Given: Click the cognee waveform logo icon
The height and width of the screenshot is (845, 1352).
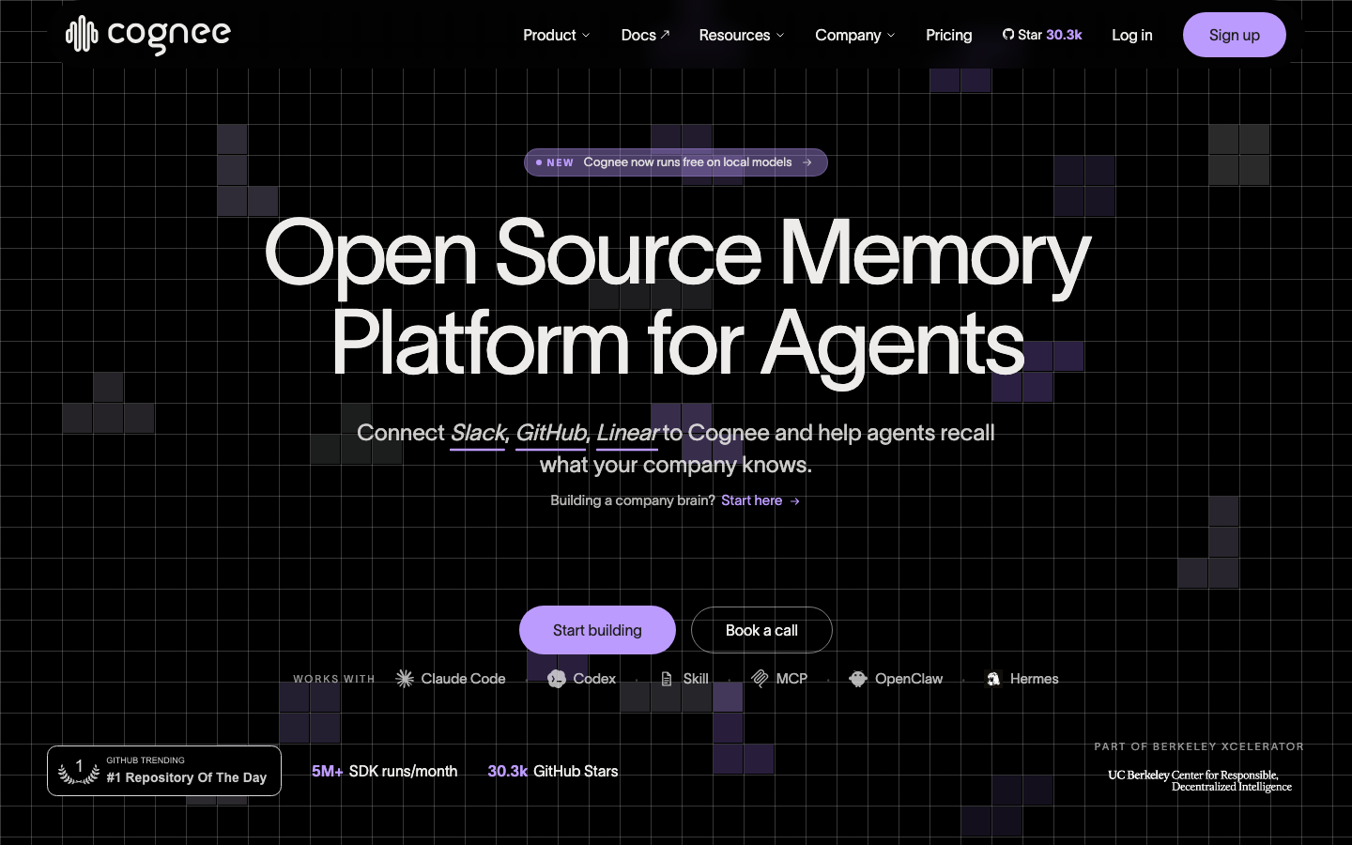Looking at the screenshot, I should [82, 35].
